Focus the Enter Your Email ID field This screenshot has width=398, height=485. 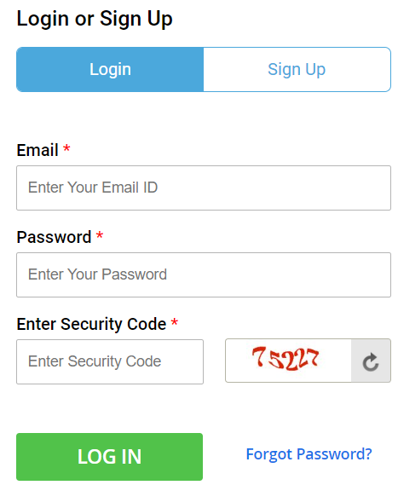[x=204, y=188]
